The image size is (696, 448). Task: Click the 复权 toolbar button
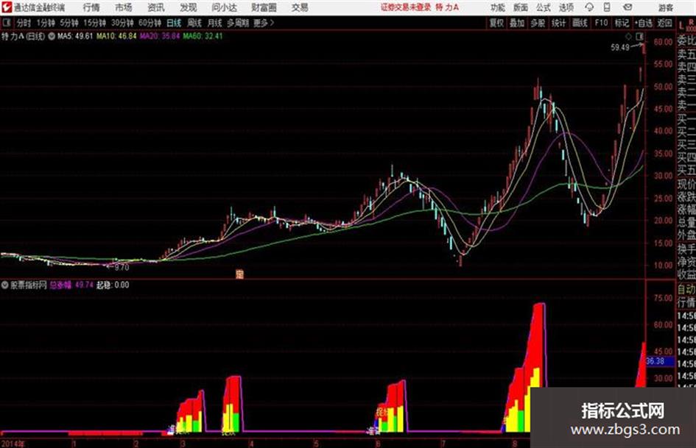point(496,23)
